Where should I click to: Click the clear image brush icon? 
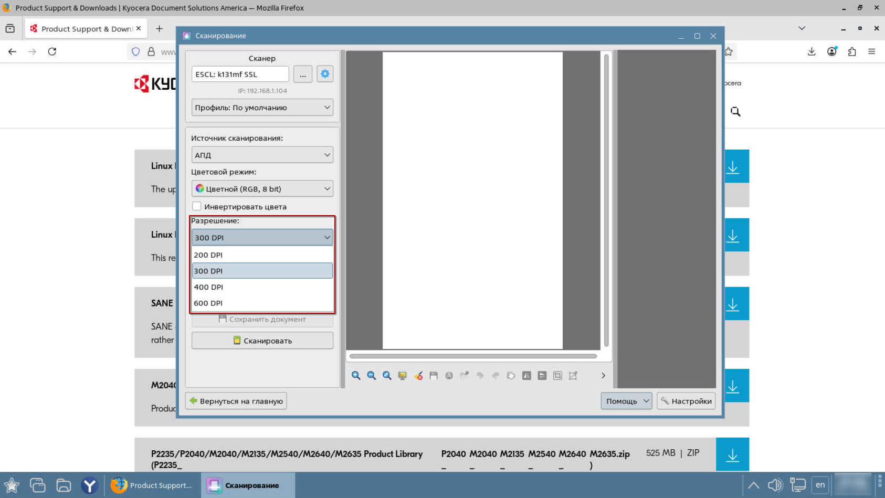coord(418,375)
